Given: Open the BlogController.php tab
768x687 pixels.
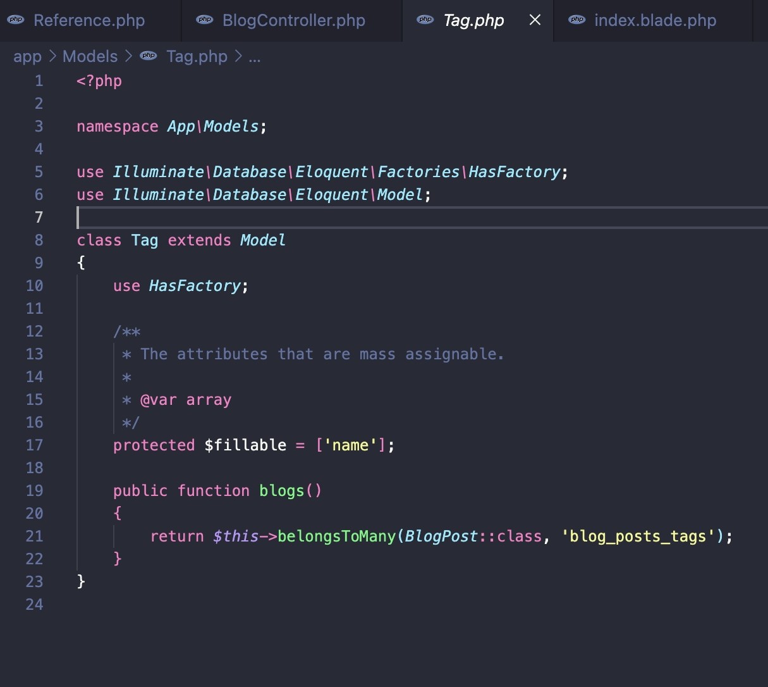Looking at the screenshot, I should point(293,20).
